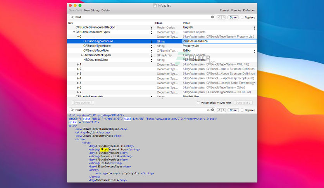This screenshot has height=188, width=324.
Task: Collapse the CFBundleDocumentTypes row
Action: click(x=74, y=32)
